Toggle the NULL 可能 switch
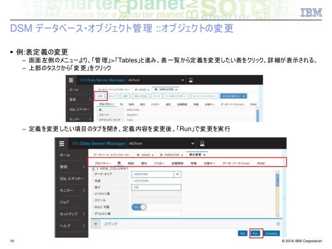This screenshot has width=332, height=249. click(x=139, y=207)
